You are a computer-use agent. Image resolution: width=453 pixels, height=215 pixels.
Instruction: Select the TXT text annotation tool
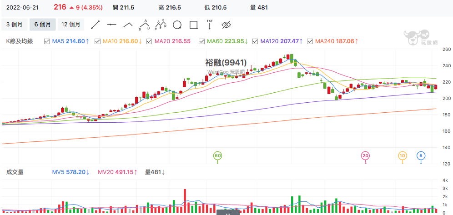coord(210,25)
